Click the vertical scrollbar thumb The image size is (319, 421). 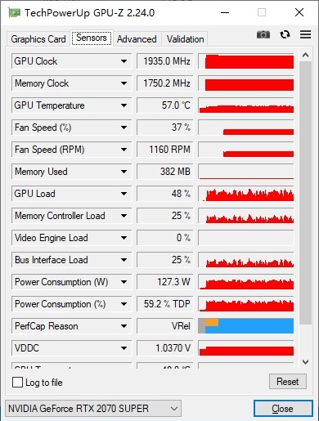(x=305, y=193)
